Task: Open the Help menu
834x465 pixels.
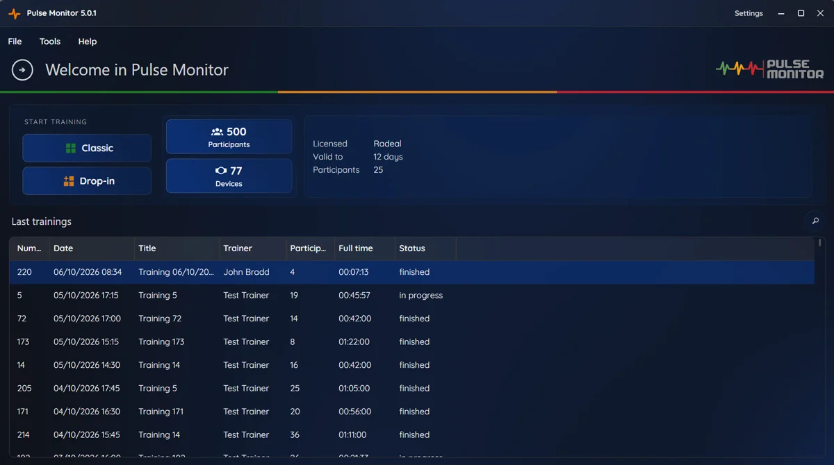Action: [x=88, y=42]
